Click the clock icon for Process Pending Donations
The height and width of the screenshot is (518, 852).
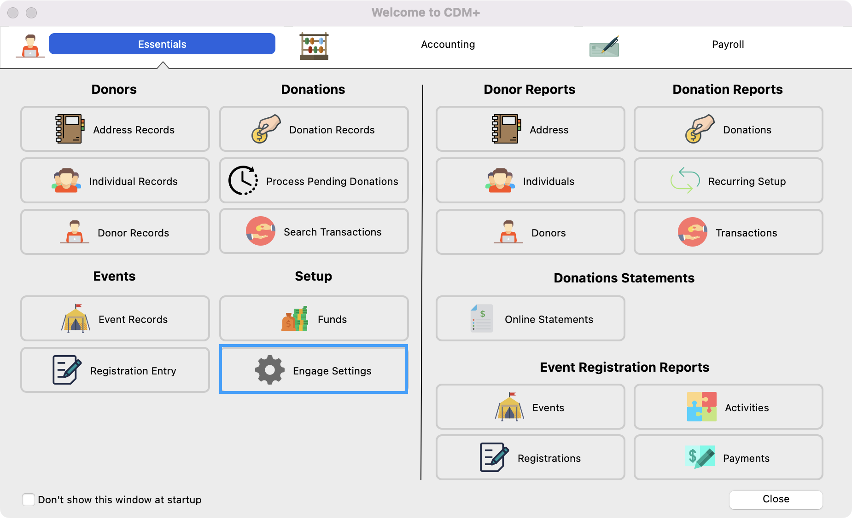point(243,180)
